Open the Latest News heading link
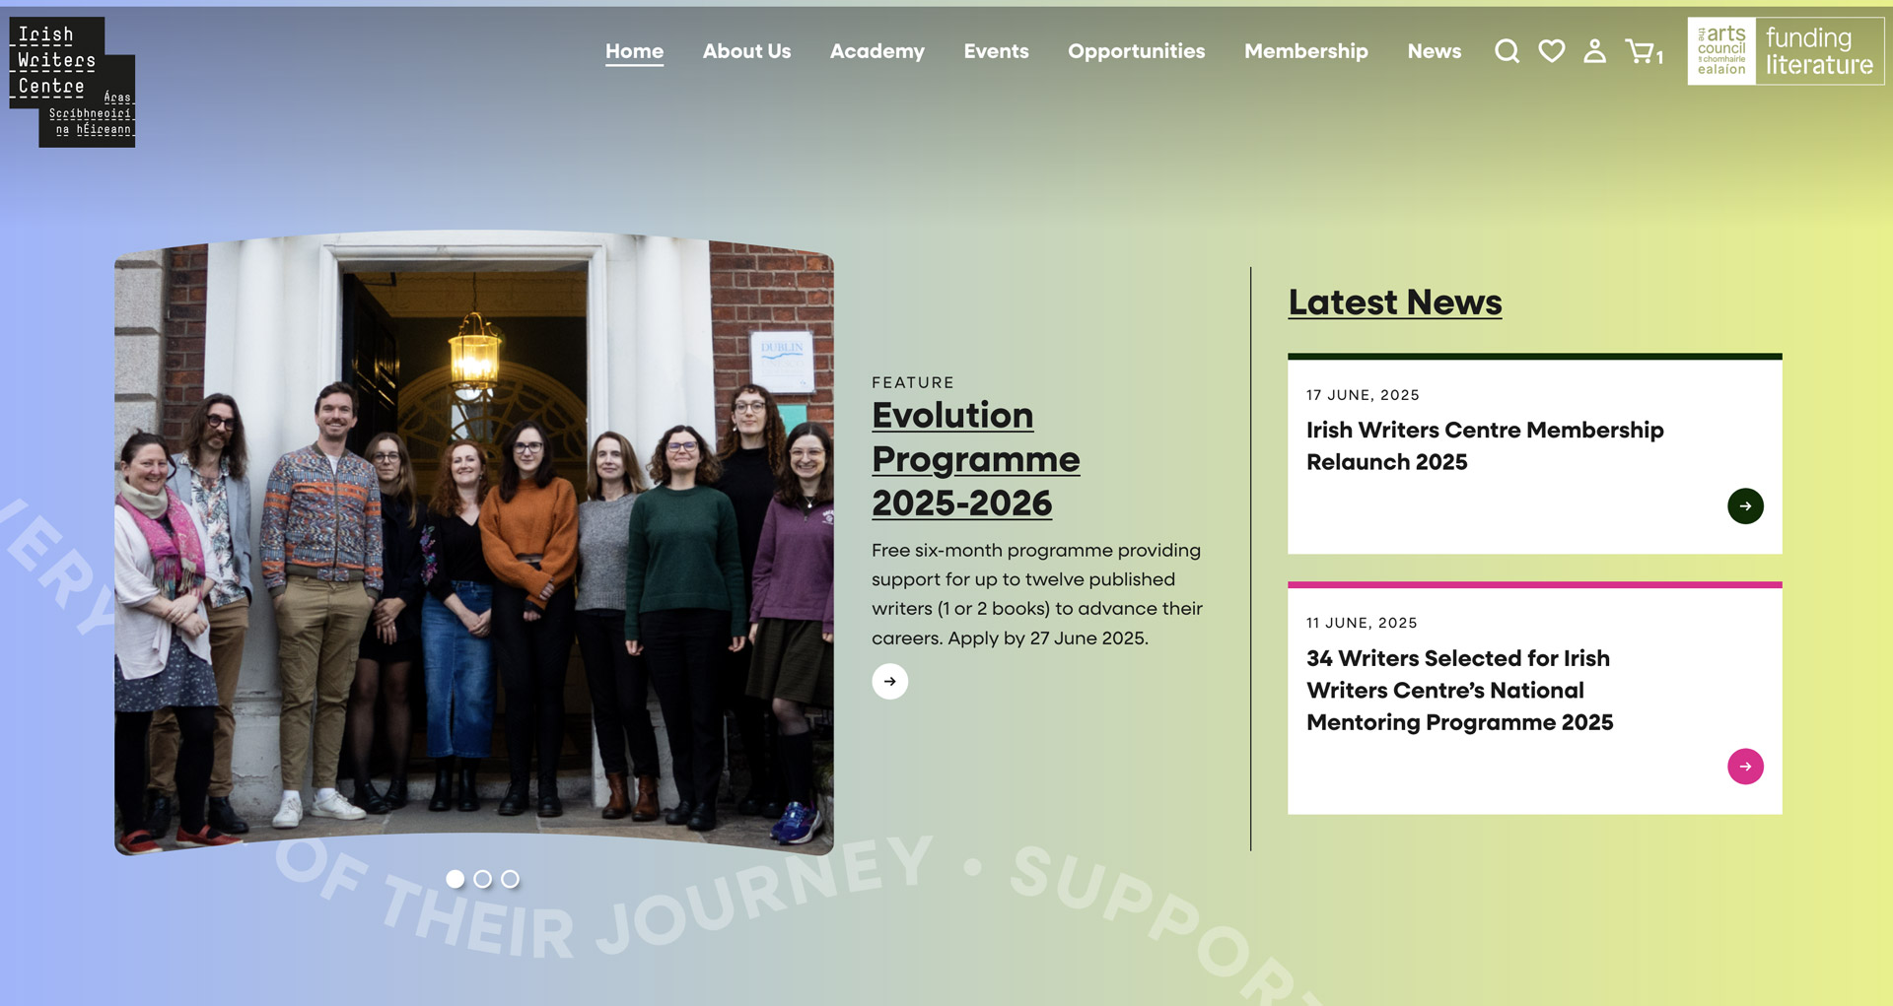Image resolution: width=1893 pixels, height=1006 pixels. pyautogui.click(x=1395, y=302)
